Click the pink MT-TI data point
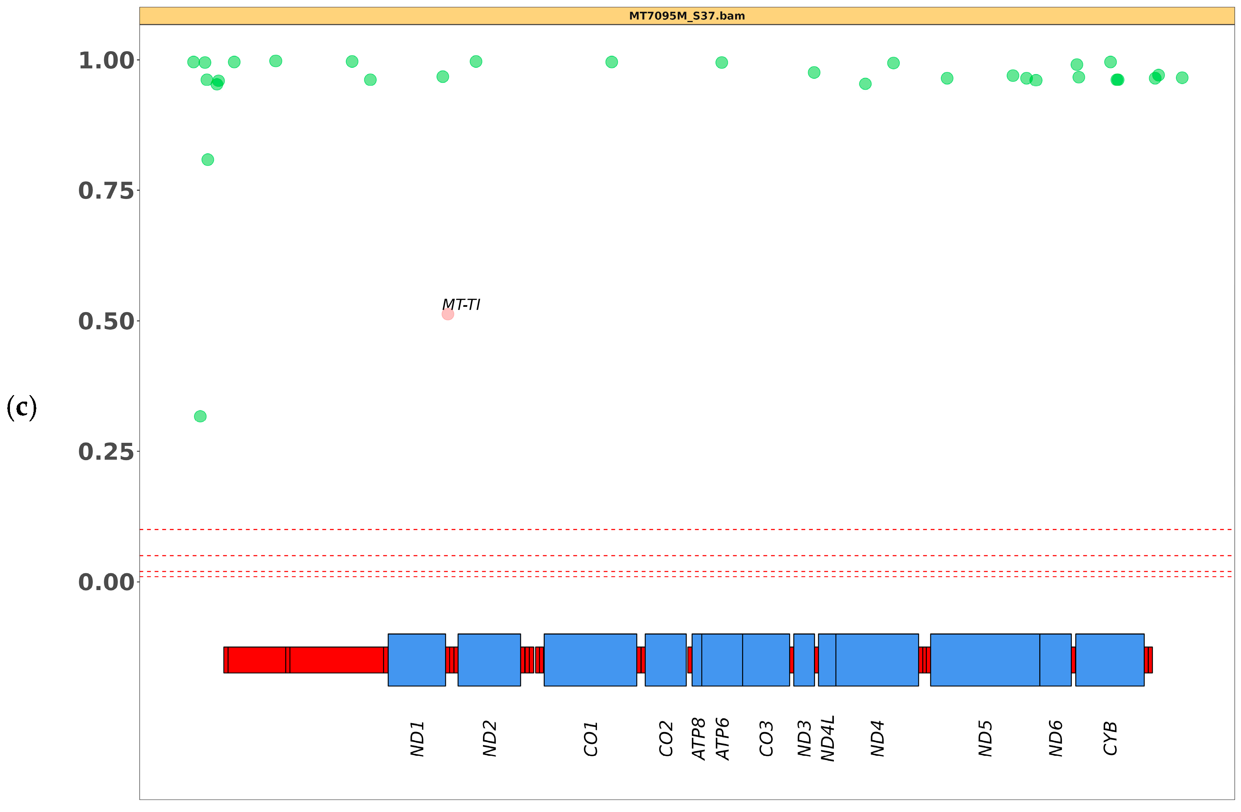 [447, 314]
